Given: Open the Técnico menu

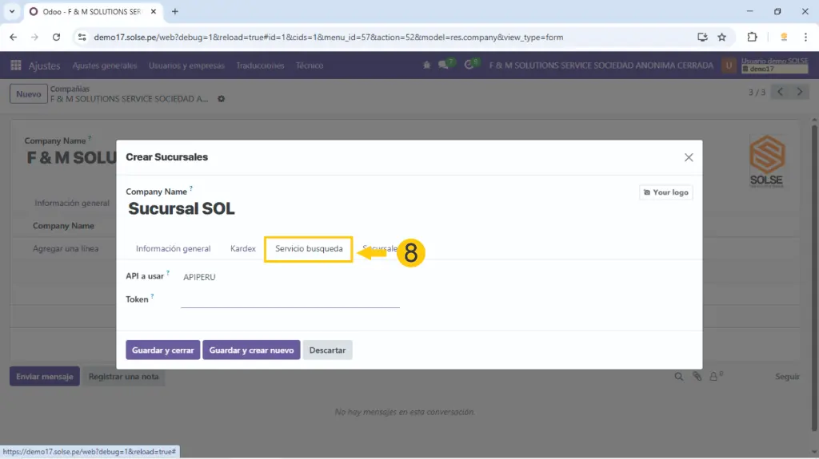Looking at the screenshot, I should pos(310,65).
